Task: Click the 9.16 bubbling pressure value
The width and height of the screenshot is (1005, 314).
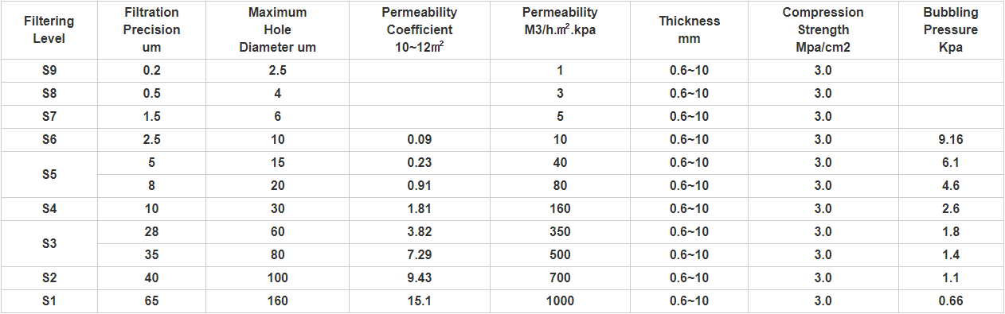Action: click(951, 140)
